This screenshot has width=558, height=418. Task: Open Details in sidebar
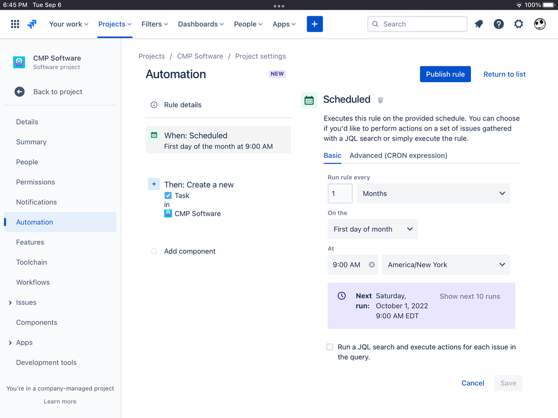click(27, 122)
